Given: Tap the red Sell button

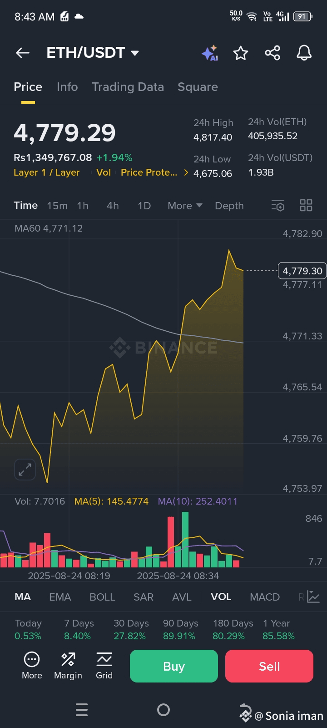Looking at the screenshot, I should coord(269,666).
